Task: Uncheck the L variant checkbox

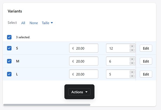Action: click(9, 74)
